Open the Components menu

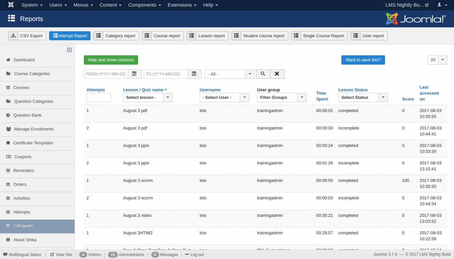tap(144, 5)
